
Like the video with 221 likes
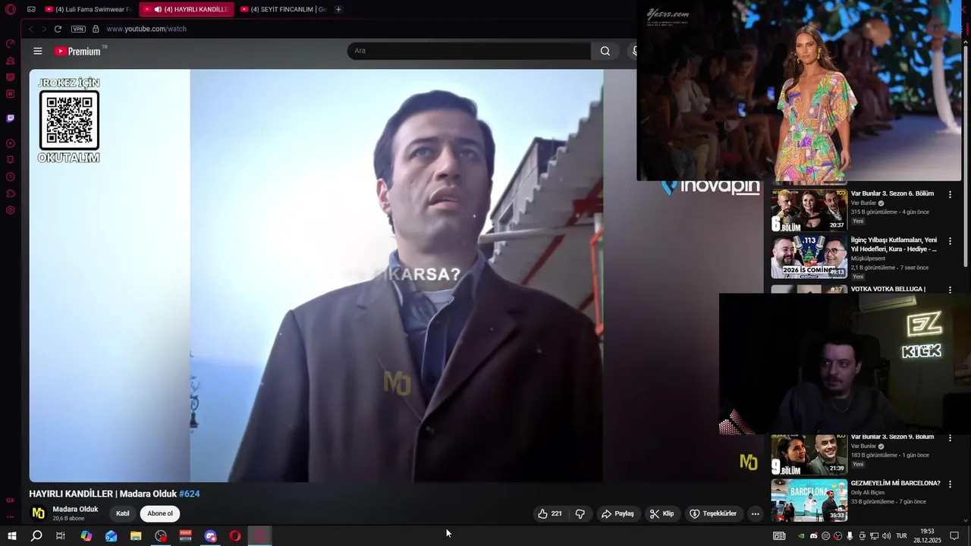(x=550, y=513)
